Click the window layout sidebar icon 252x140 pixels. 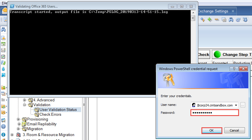pos(3,94)
